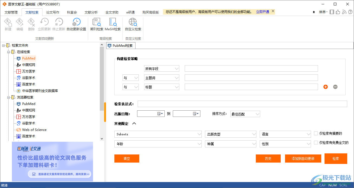
Task: Click the 删除 (Delete) icon
Action: (x=31, y=24)
